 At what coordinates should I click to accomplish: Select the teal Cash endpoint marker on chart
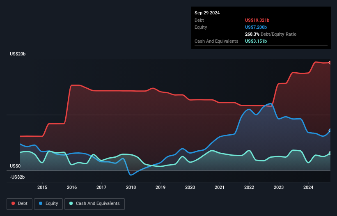pyautogui.click(x=330, y=153)
